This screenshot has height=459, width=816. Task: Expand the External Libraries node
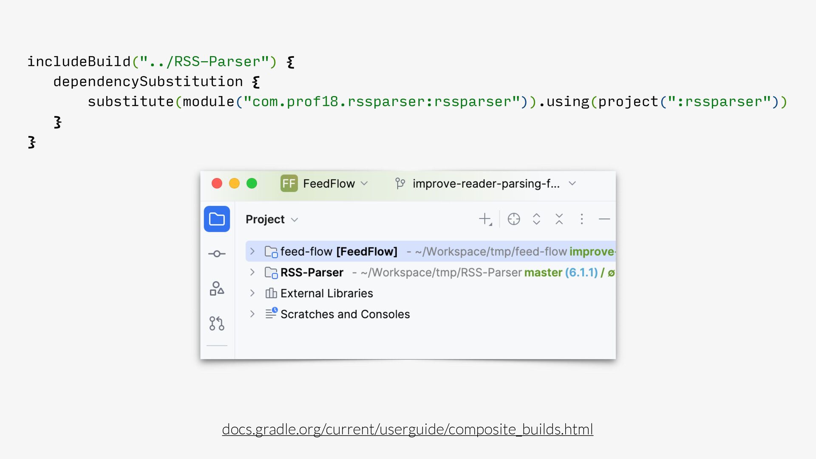pos(252,293)
